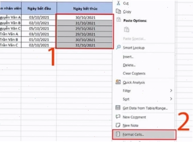Select the Nguyễn Văn C cell
The width and height of the screenshot is (193, 142).
(11, 28)
